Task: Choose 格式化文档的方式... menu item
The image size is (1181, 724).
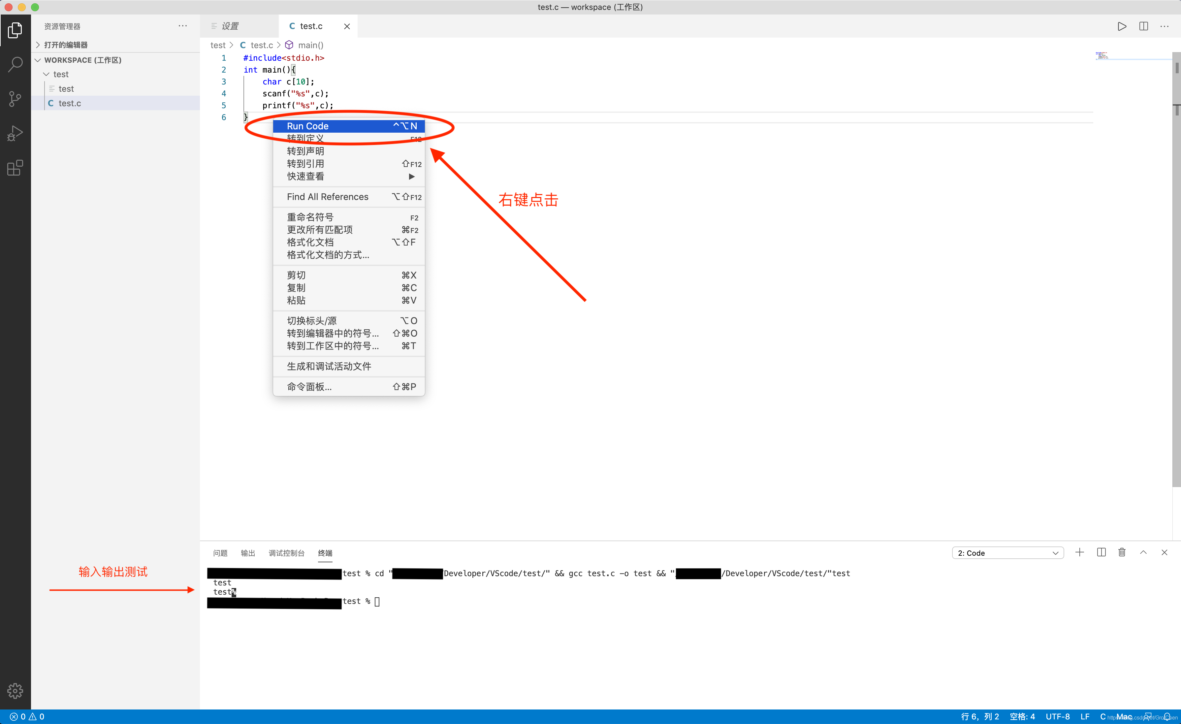Action: tap(349, 255)
